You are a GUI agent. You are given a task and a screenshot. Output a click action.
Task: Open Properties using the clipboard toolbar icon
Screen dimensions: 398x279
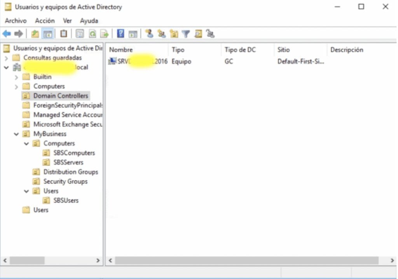[63, 34]
